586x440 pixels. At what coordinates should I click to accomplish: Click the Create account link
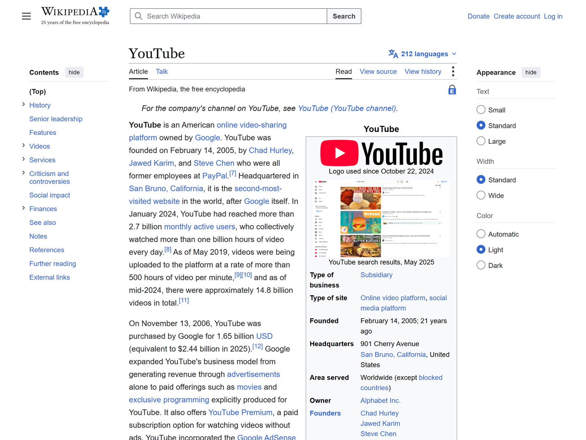point(517,16)
